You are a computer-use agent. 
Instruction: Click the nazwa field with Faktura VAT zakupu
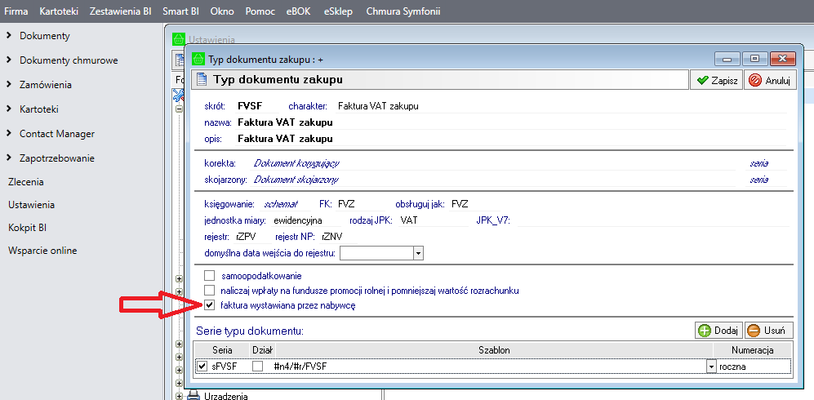(x=285, y=122)
